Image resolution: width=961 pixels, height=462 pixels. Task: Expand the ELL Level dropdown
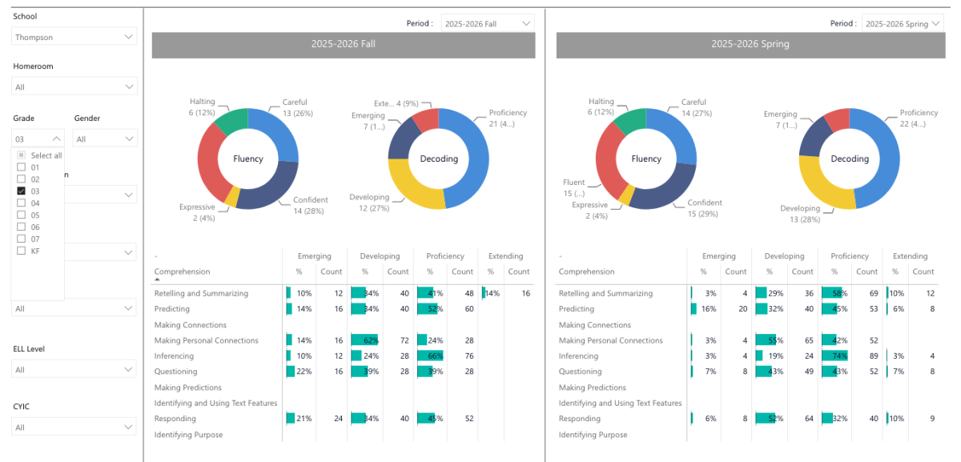(74, 369)
